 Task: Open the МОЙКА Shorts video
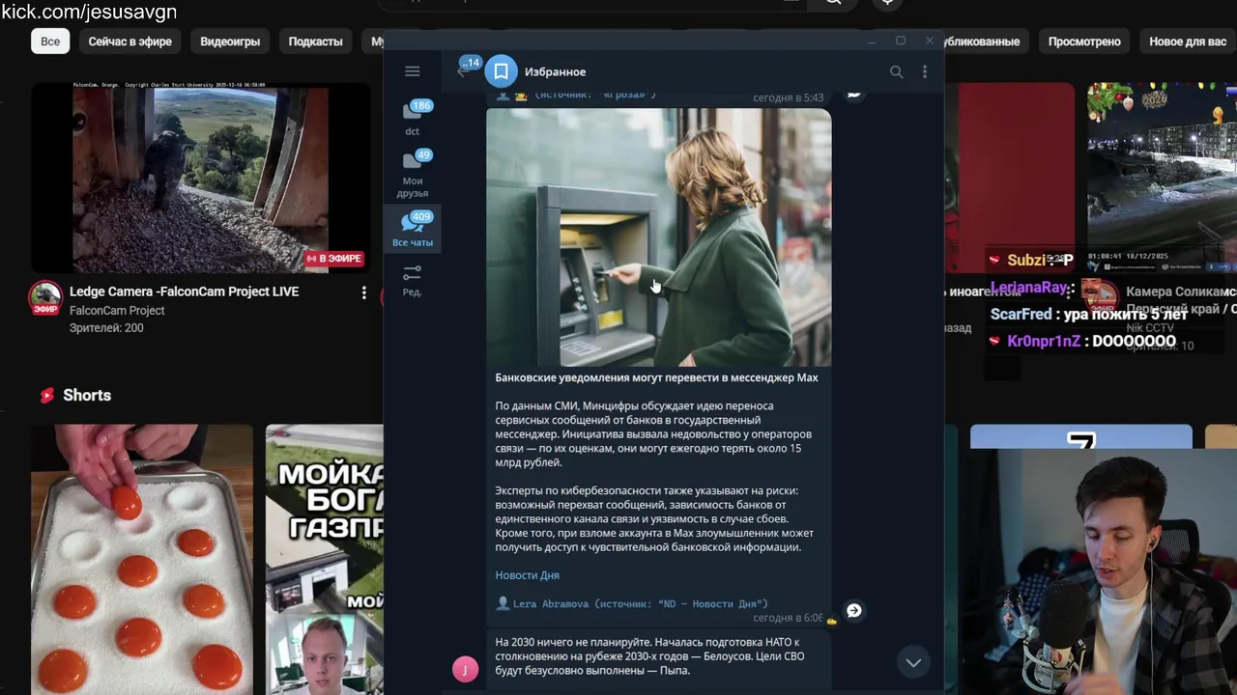coord(324,559)
